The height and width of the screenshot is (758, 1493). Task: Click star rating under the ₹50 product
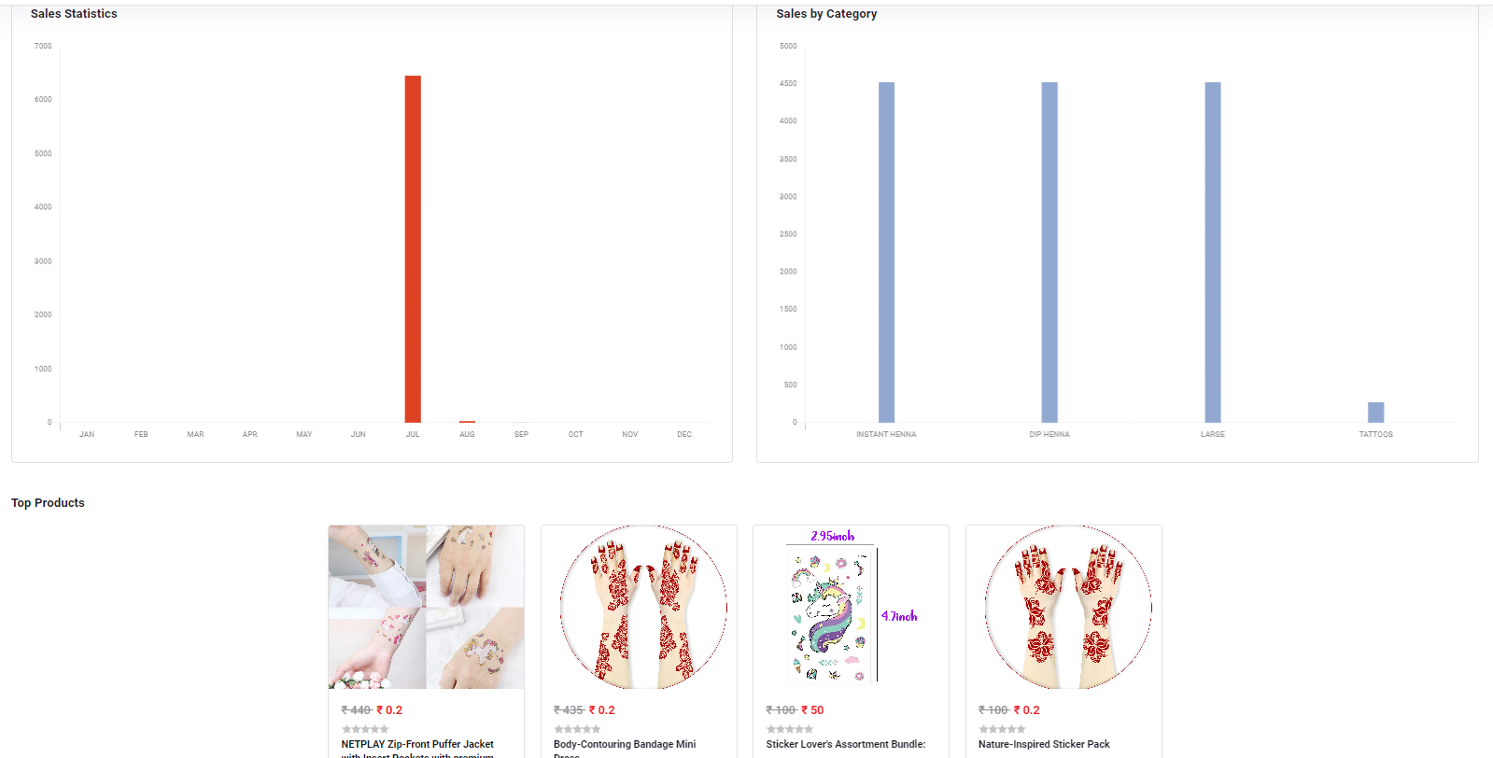point(790,729)
